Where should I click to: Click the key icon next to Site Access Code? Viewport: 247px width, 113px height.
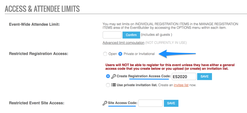point(105,103)
